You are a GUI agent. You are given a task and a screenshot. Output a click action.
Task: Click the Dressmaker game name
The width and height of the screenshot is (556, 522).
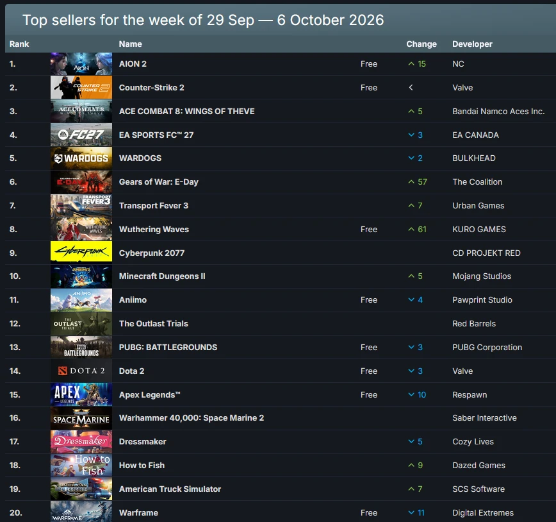[143, 441]
